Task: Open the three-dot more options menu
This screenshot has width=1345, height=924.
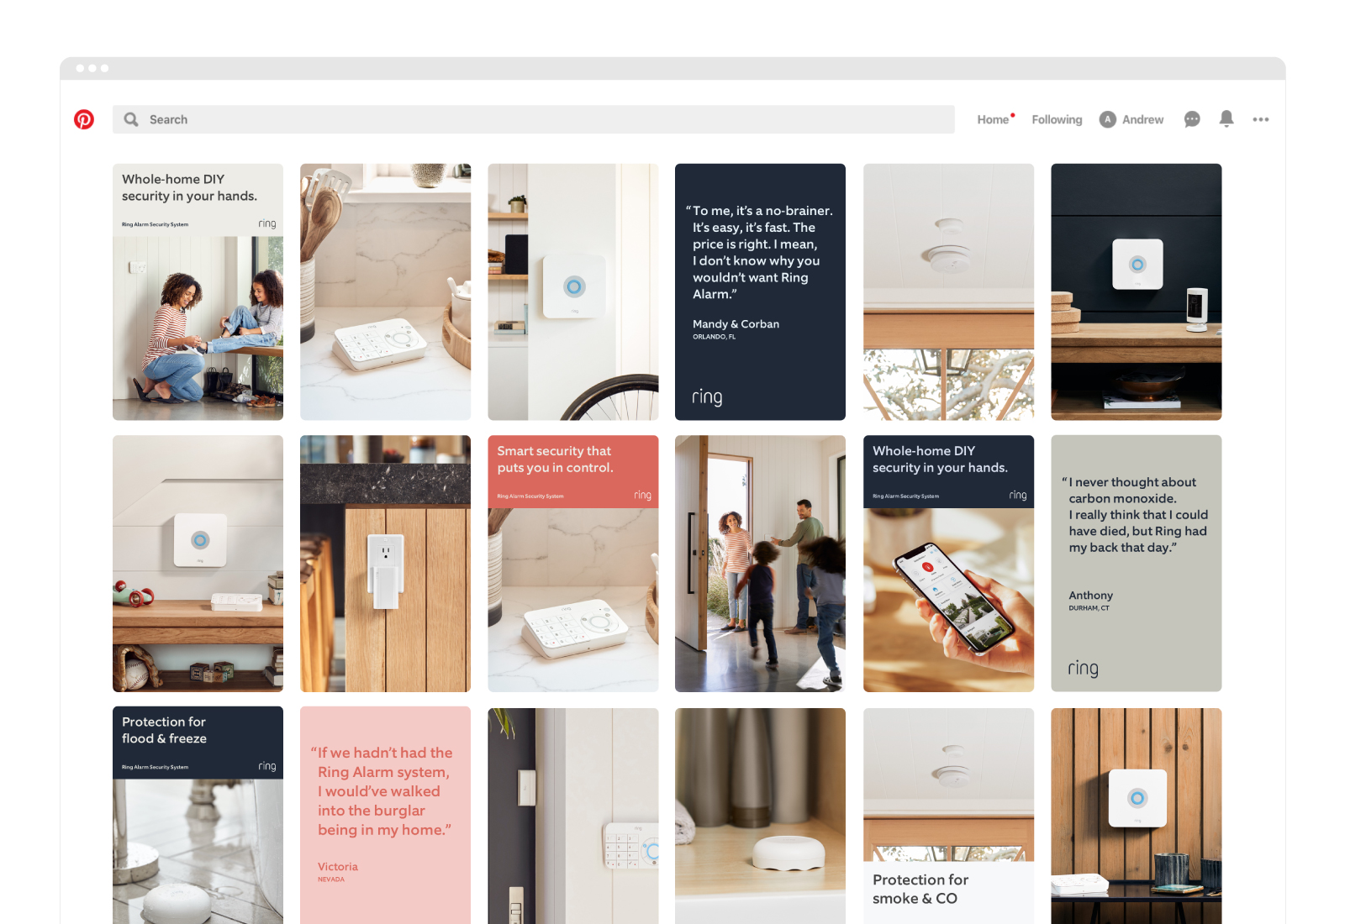Action: (x=1261, y=119)
